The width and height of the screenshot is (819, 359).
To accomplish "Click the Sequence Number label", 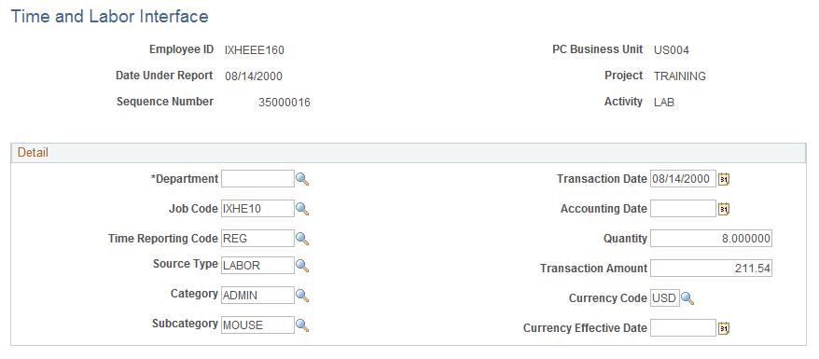I will (165, 102).
